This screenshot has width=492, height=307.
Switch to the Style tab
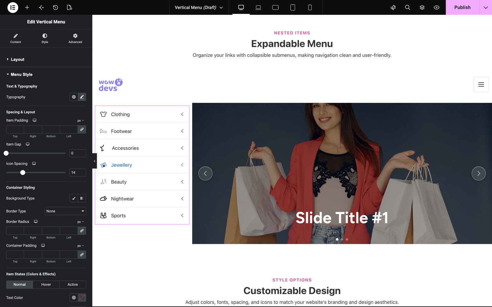[45, 38]
